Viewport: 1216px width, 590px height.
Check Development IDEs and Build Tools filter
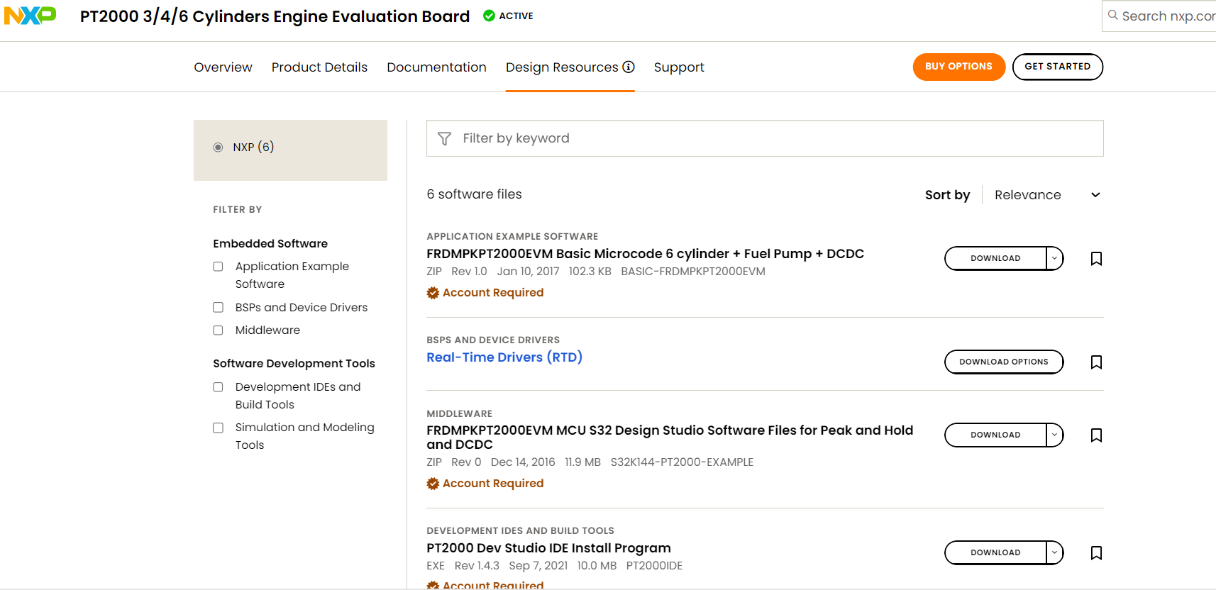(219, 387)
